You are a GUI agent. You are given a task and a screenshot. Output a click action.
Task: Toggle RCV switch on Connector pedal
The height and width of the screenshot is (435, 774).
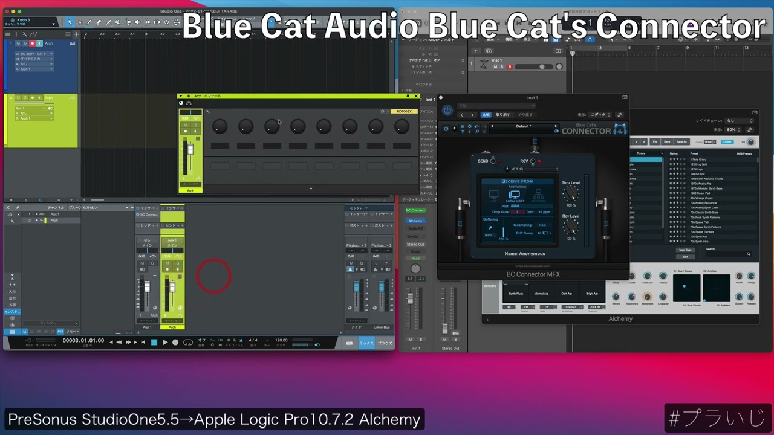[x=533, y=161]
